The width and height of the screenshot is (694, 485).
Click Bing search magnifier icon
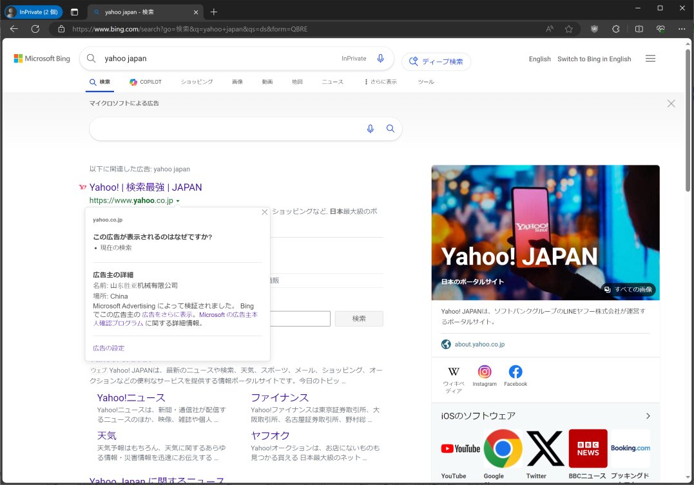click(x=91, y=59)
